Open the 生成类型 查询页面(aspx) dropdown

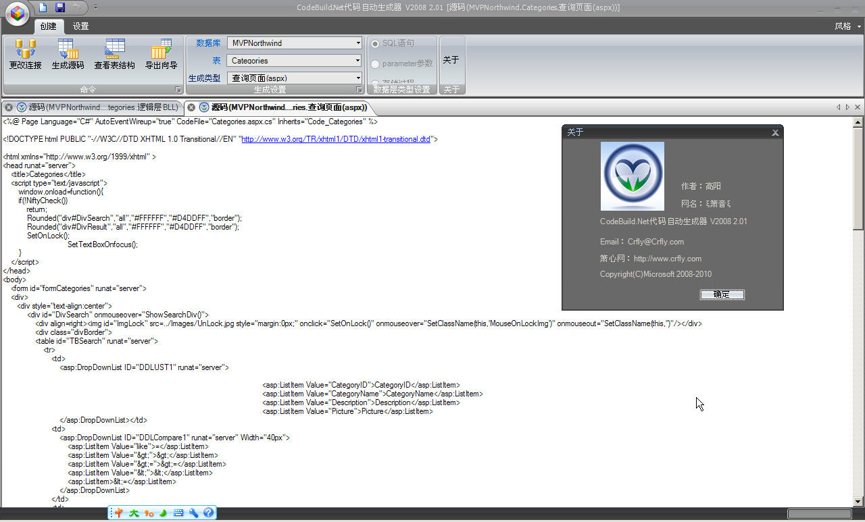[x=358, y=78]
